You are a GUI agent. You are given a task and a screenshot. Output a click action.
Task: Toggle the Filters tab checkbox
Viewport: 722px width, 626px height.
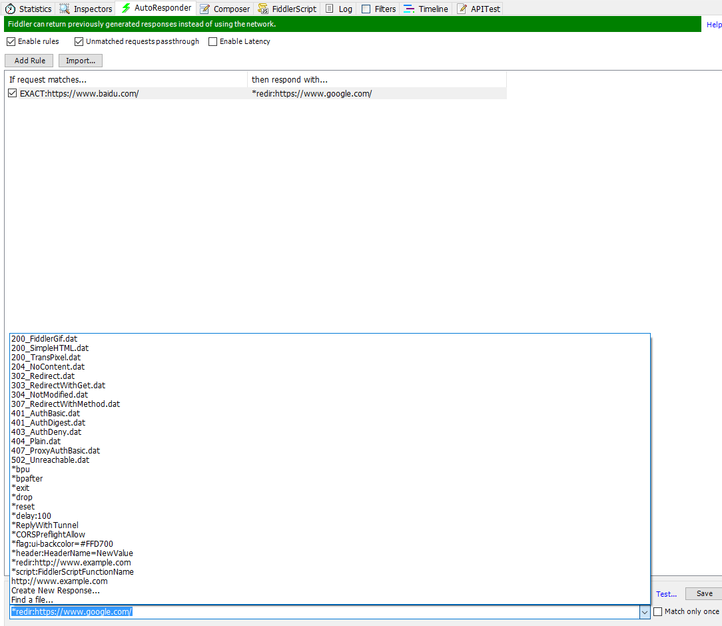[366, 9]
